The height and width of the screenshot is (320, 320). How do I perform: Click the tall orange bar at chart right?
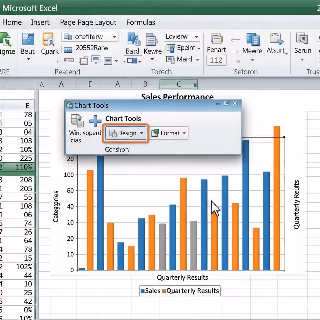tap(277, 198)
